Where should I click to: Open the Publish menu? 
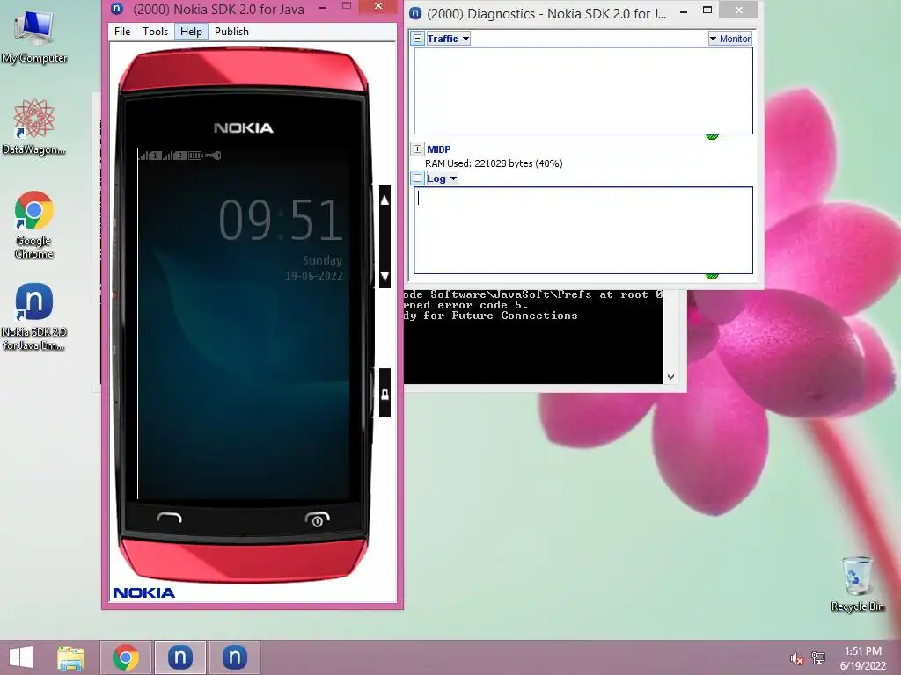tap(231, 32)
